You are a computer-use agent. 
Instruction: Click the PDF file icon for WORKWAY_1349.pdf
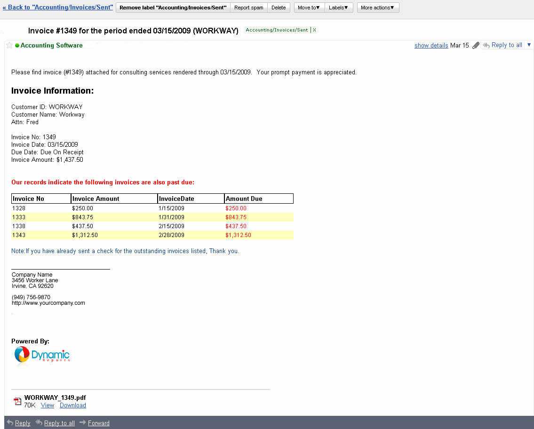pos(17,401)
